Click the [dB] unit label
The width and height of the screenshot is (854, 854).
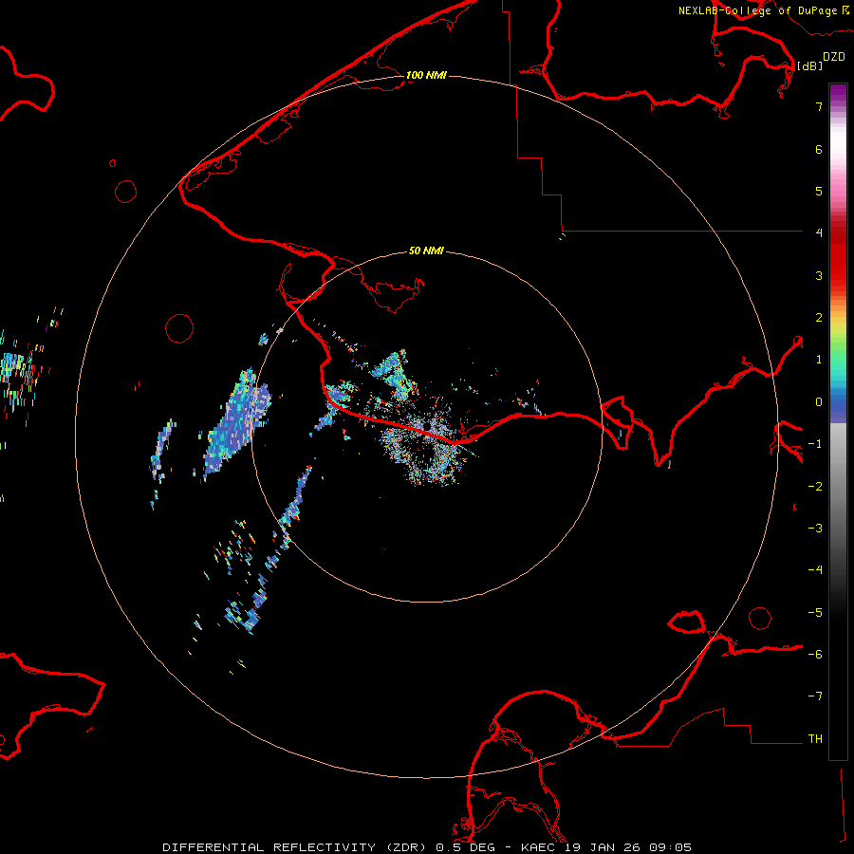click(810, 65)
